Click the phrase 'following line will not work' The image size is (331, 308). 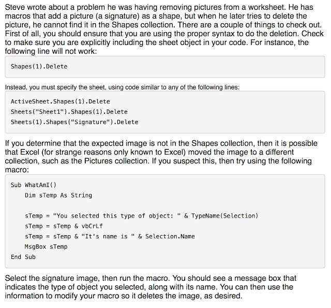tap(50, 51)
